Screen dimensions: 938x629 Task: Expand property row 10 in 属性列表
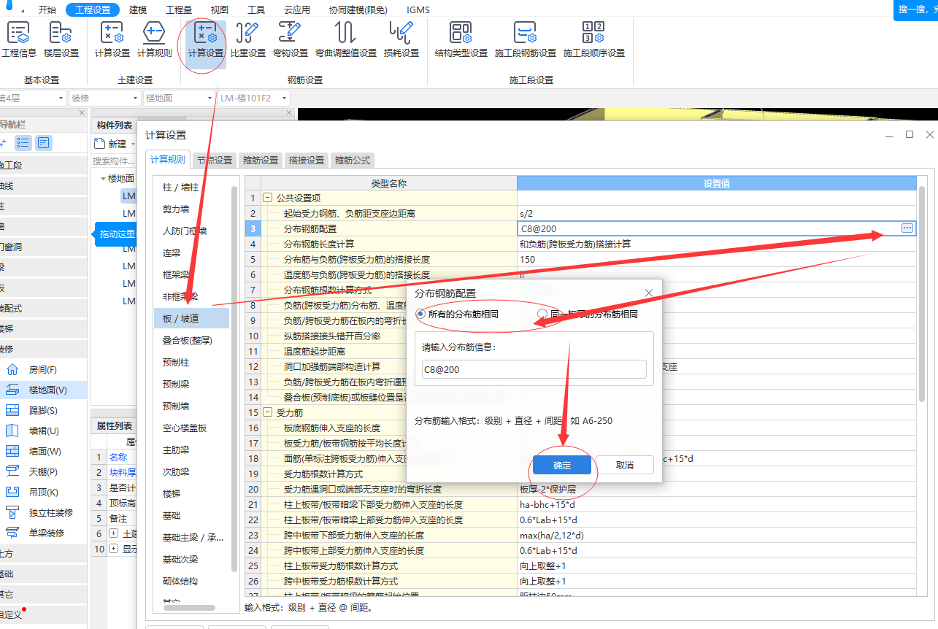[x=113, y=549]
